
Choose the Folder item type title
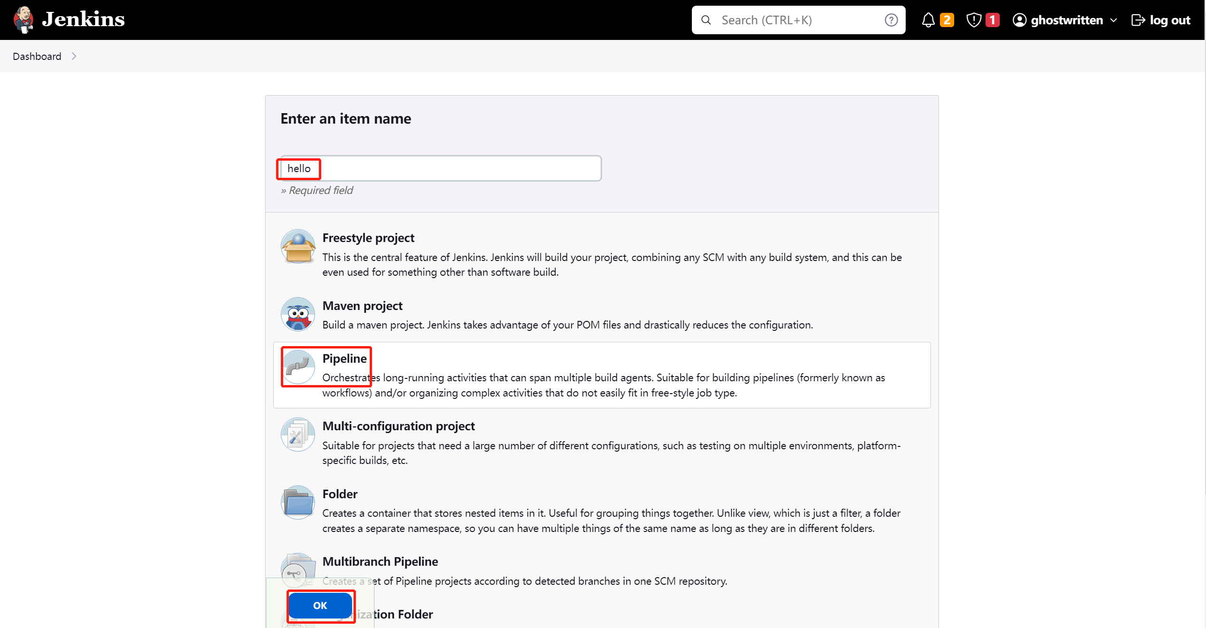pos(340,494)
